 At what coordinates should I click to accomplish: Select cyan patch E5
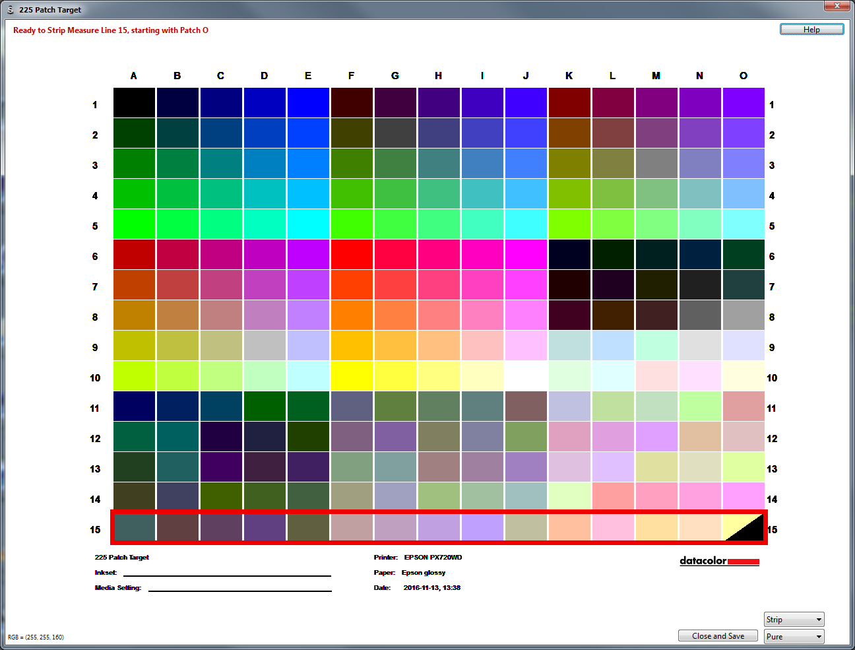[x=308, y=224]
